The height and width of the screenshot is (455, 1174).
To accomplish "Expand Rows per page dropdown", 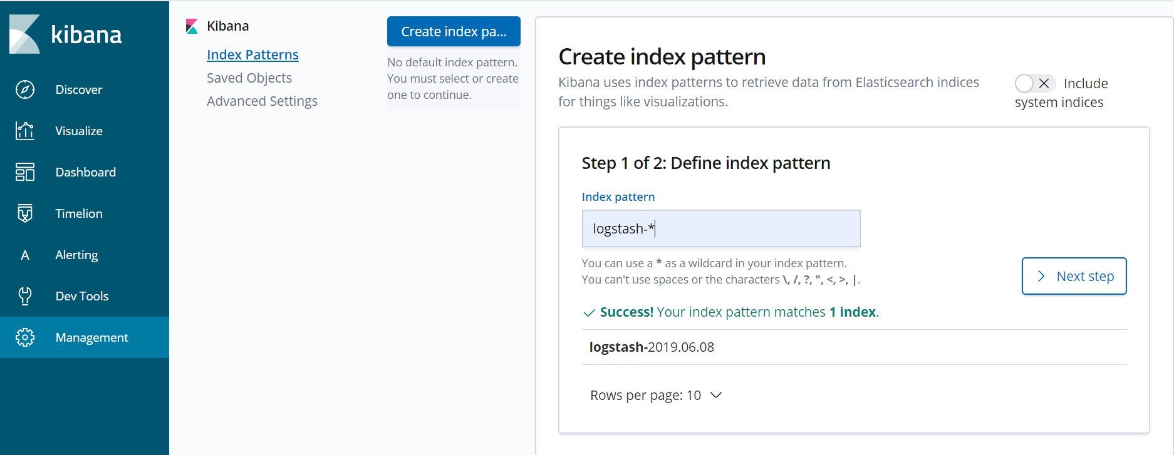I will (656, 396).
